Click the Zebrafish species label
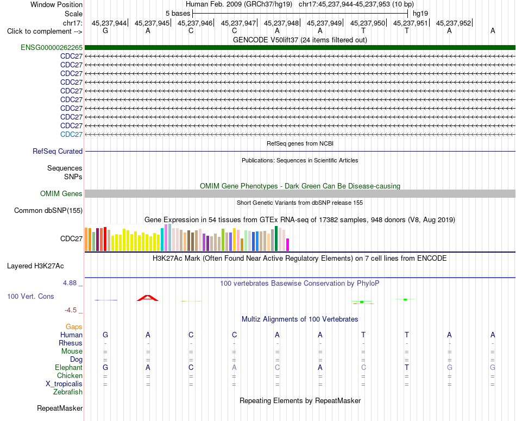This screenshot has height=421, width=516. [x=68, y=392]
